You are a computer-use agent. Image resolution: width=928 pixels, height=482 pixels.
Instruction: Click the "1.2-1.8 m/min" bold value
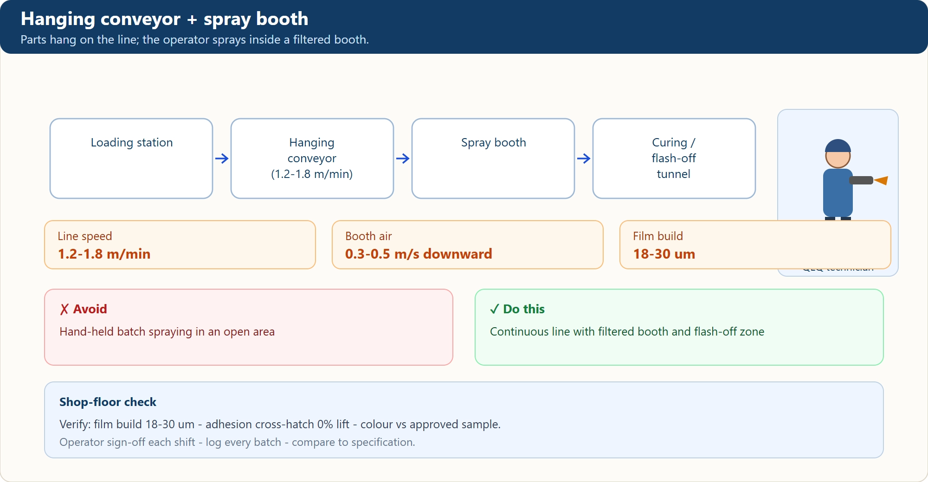104,254
